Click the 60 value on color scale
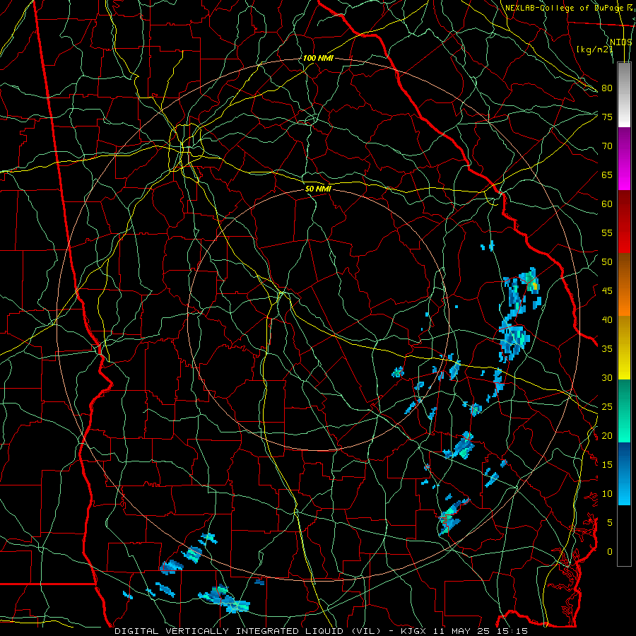This screenshot has width=636, height=636. pyautogui.click(x=607, y=204)
